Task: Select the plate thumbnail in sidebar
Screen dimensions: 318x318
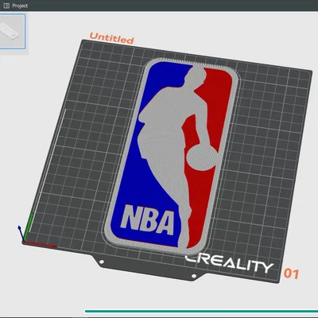Action: 12,32
